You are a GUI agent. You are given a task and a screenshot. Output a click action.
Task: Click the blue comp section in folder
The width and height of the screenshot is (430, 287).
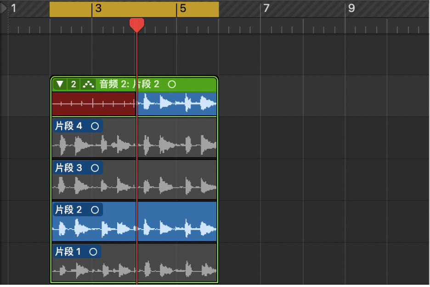177,104
